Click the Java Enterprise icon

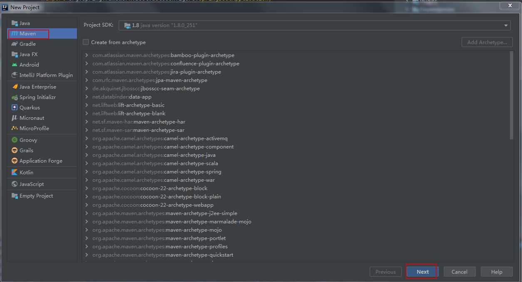coord(15,87)
